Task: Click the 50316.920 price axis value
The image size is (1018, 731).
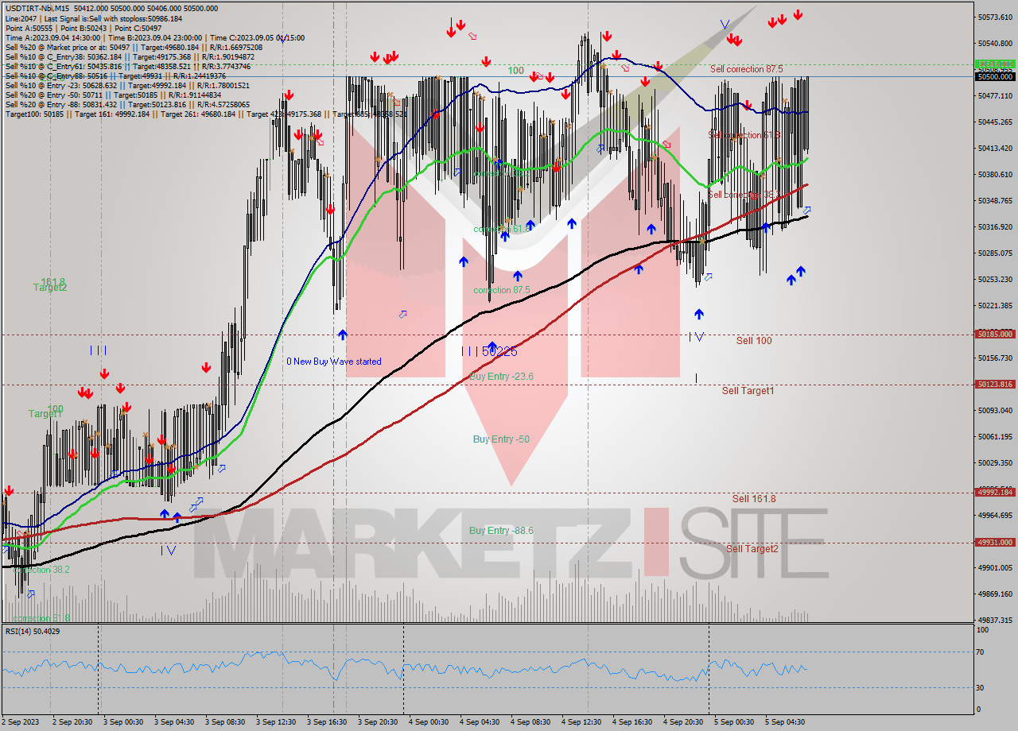Action: point(995,226)
